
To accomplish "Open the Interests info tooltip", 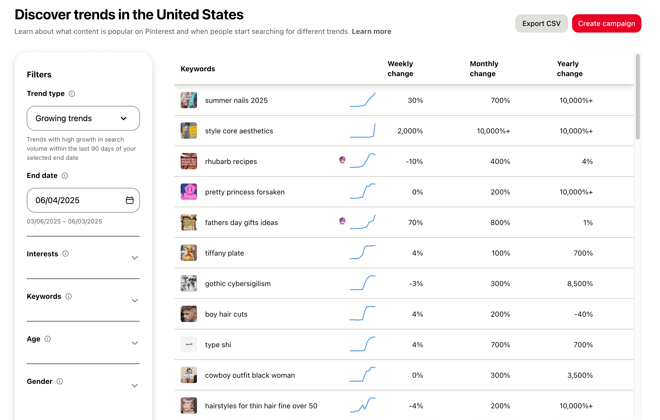I will tap(65, 254).
